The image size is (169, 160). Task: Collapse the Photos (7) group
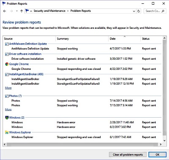pos(15,96)
